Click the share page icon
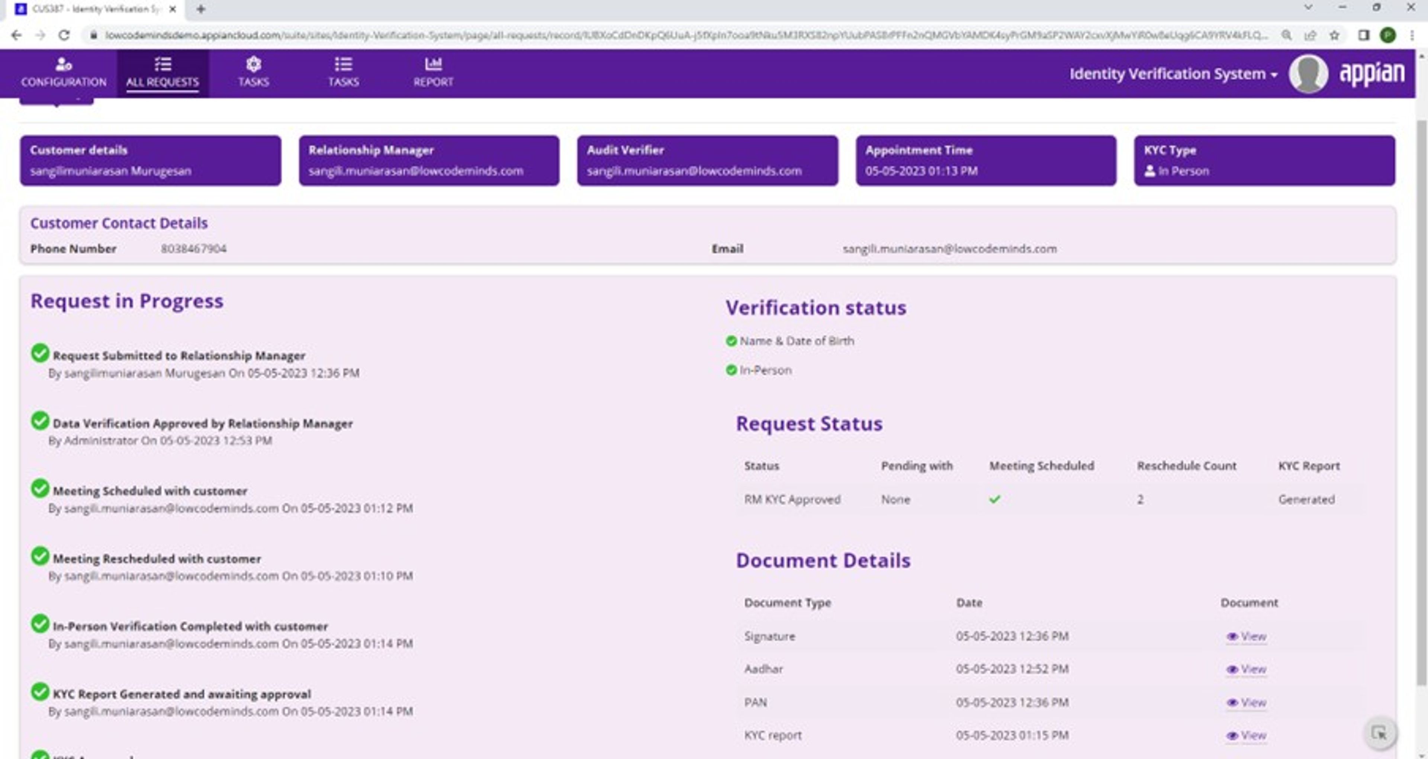 tap(1310, 35)
